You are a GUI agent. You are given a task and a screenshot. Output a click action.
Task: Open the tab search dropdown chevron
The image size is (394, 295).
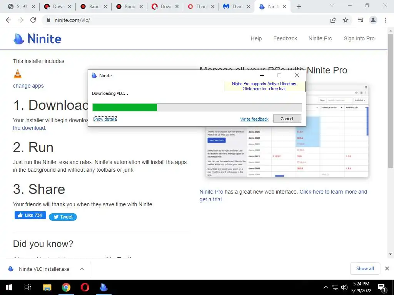[332, 5]
